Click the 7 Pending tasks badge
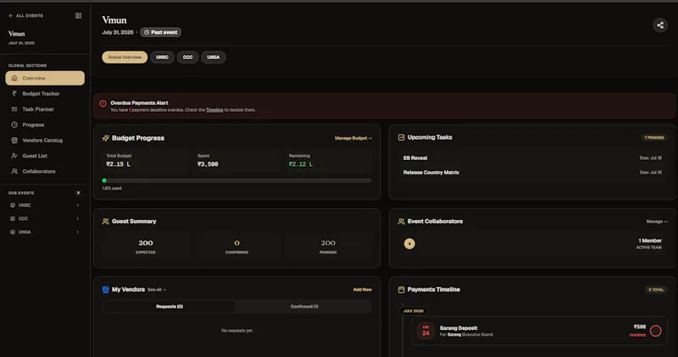The image size is (678, 357). tap(653, 138)
